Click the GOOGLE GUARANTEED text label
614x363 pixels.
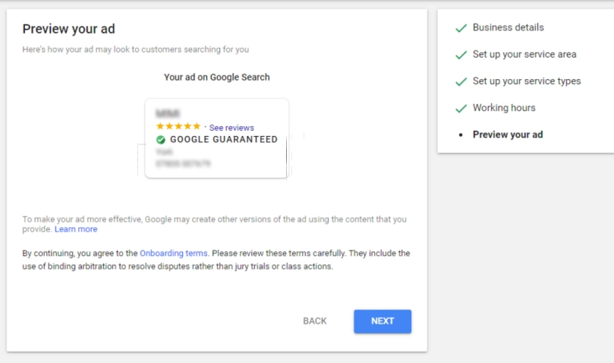224,140
